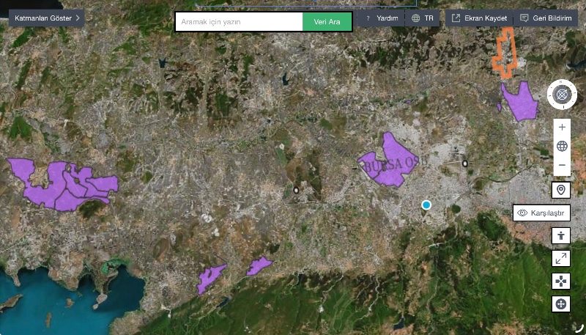Open the TR language selector
This screenshot has width=586, height=335.
click(x=423, y=18)
